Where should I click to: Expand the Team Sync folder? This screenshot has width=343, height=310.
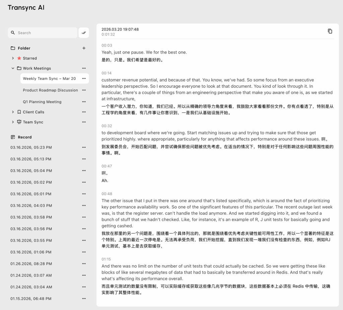13,122
